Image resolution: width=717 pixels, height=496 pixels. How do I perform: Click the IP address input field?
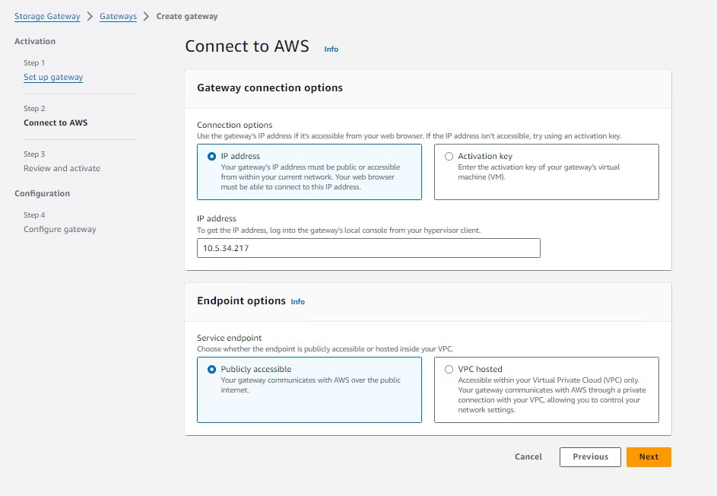click(369, 248)
